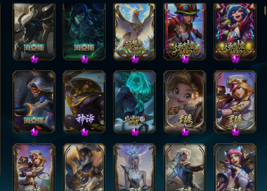Select the pink-haired cat-ear girl skin card

[x=235, y=167]
